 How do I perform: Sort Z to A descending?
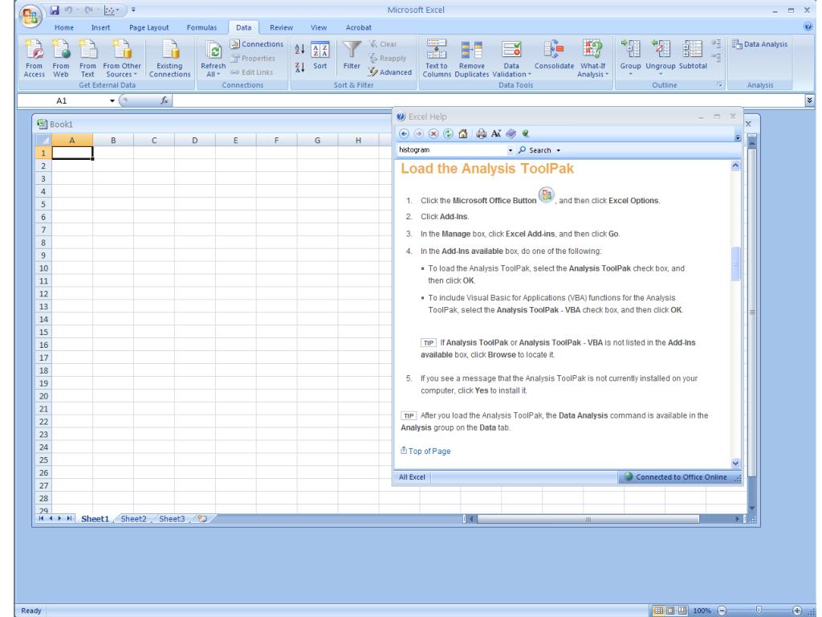coord(299,67)
